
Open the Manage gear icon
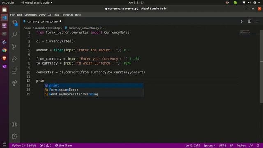coord(14,136)
